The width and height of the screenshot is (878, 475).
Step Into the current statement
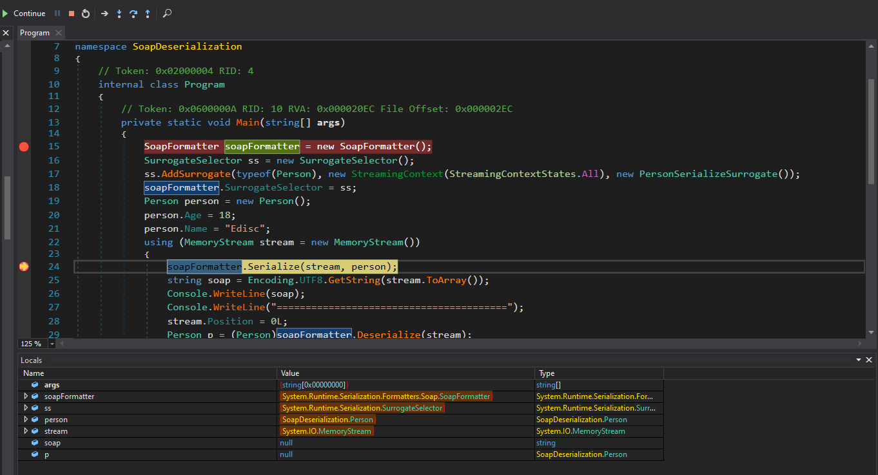tap(119, 14)
